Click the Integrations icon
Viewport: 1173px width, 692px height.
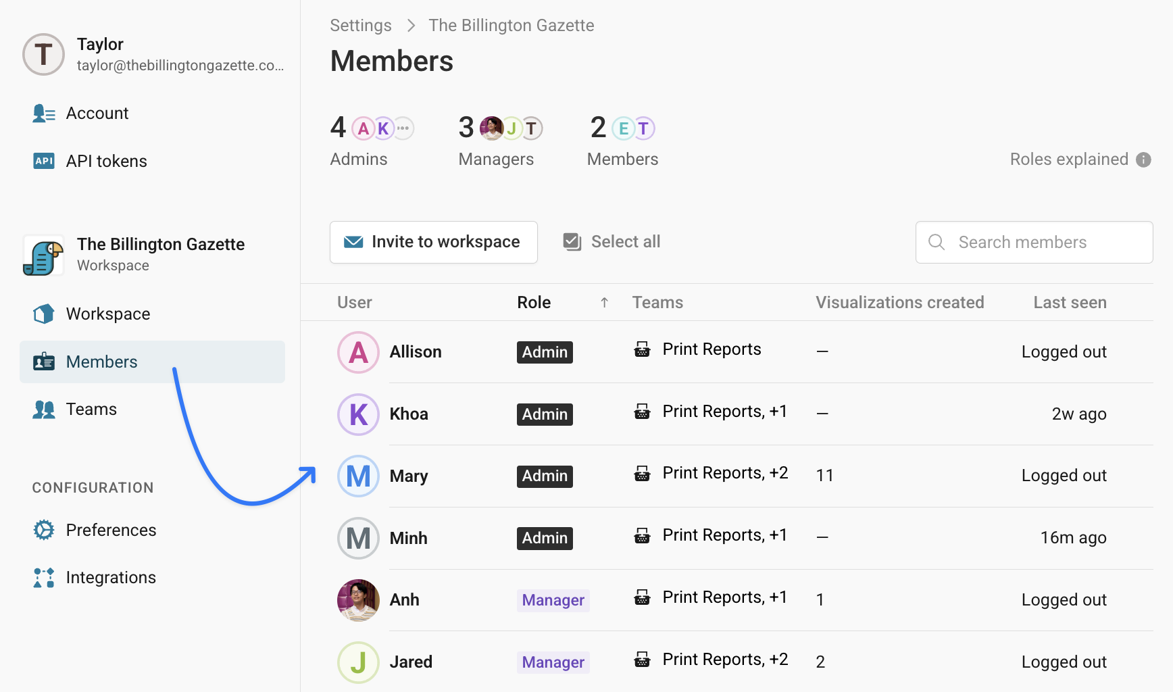coord(44,578)
